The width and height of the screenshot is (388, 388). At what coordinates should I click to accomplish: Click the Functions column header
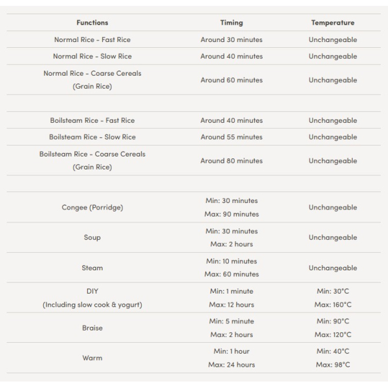click(x=92, y=23)
